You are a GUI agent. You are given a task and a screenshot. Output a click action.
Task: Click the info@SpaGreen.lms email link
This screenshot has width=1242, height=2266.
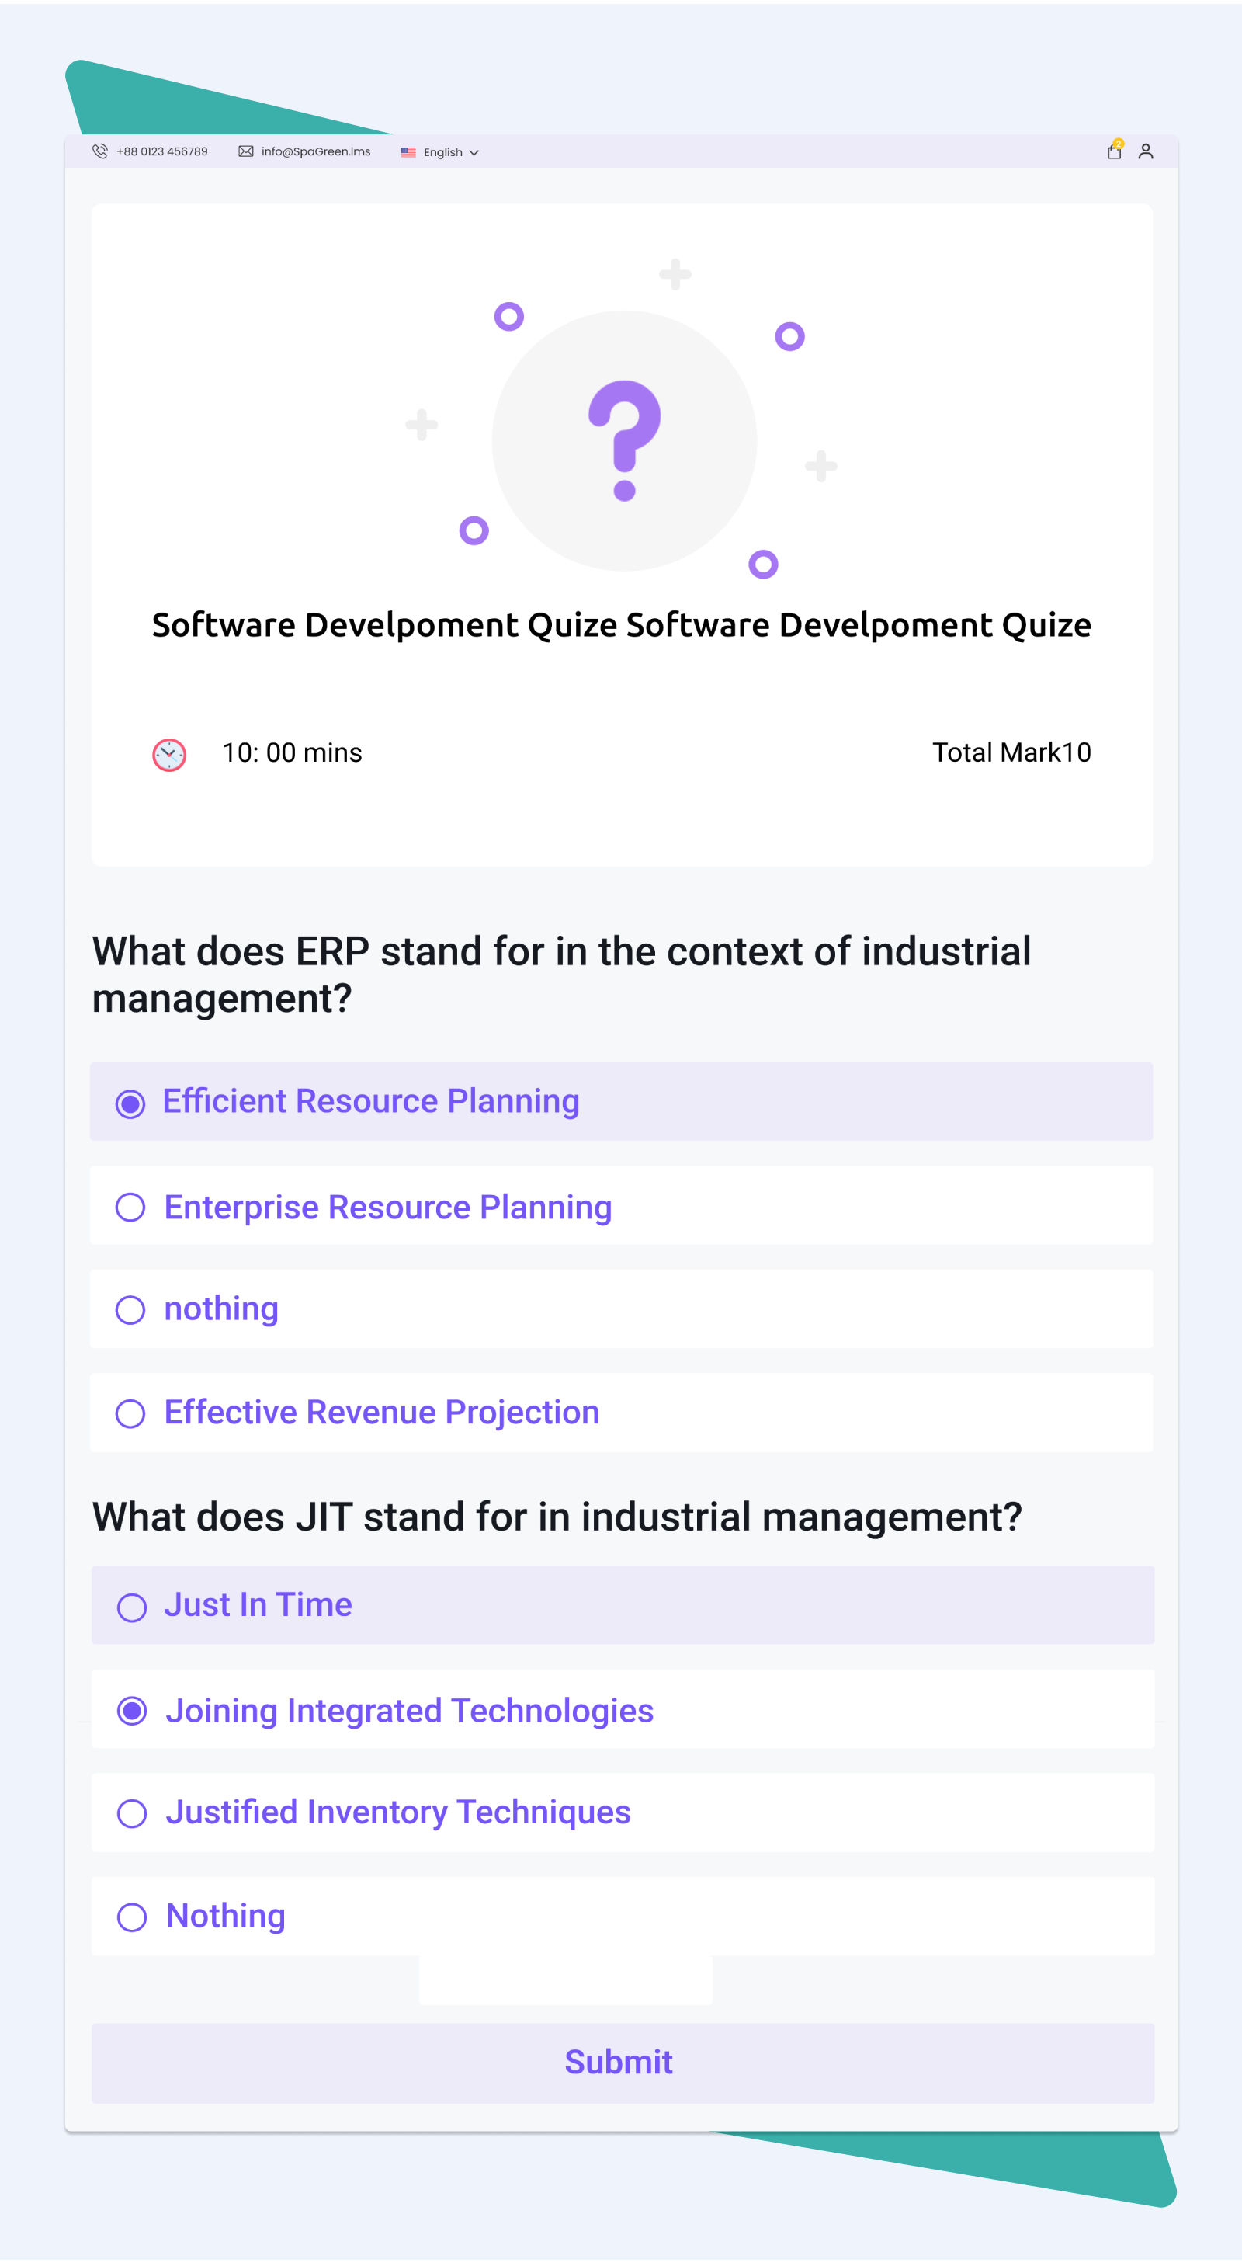point(316,151)
